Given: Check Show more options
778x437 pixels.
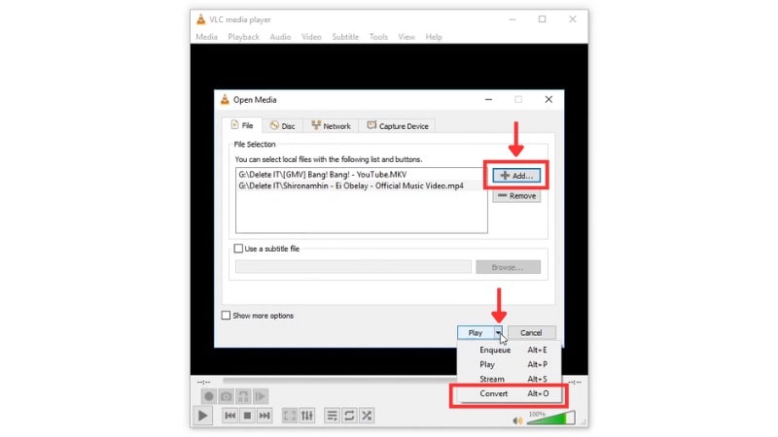Looking at the screenshot, I should (226, 315).
